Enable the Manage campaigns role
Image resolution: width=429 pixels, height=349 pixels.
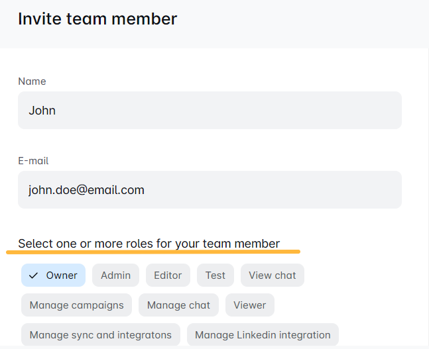(76, 305)
